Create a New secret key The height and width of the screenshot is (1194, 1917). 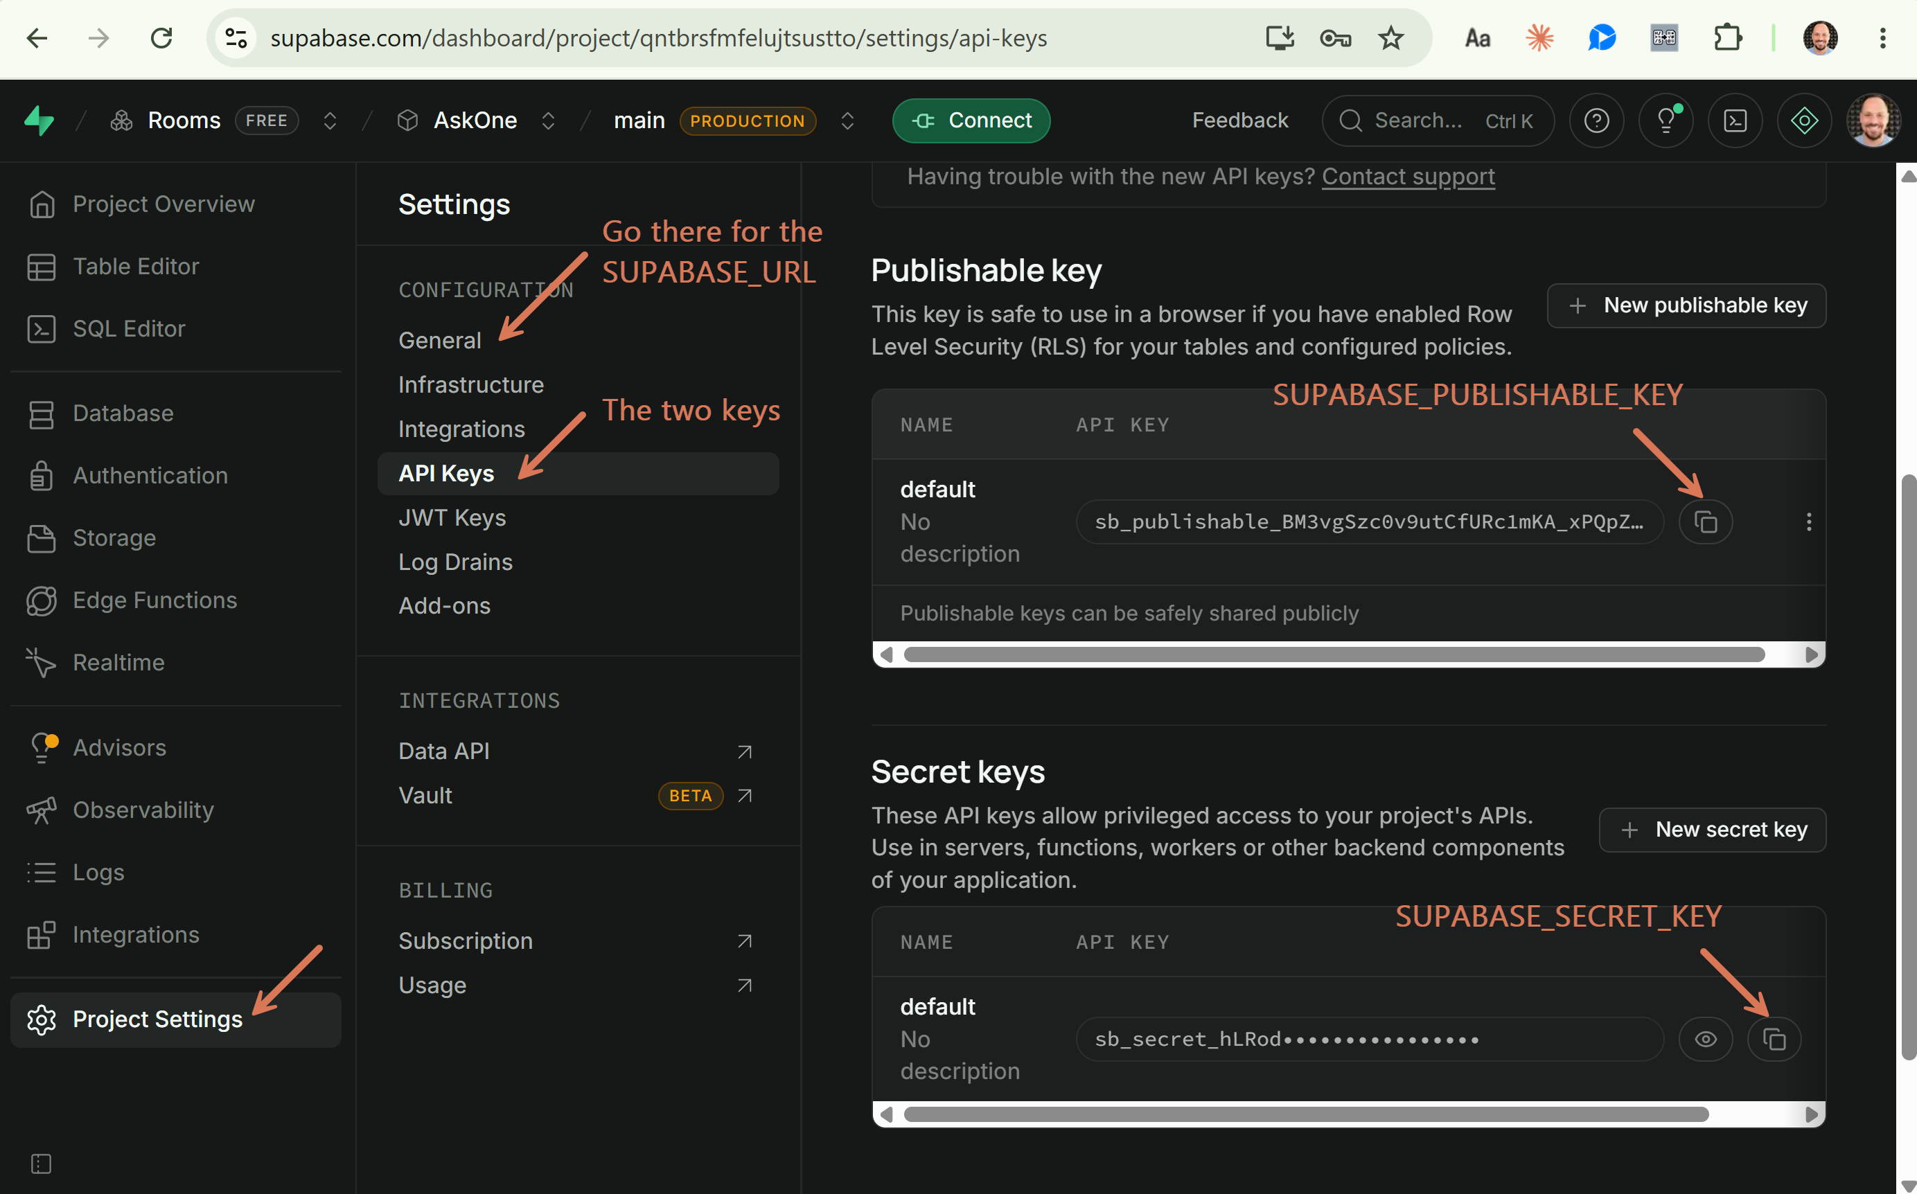[x=1712, y=830]
